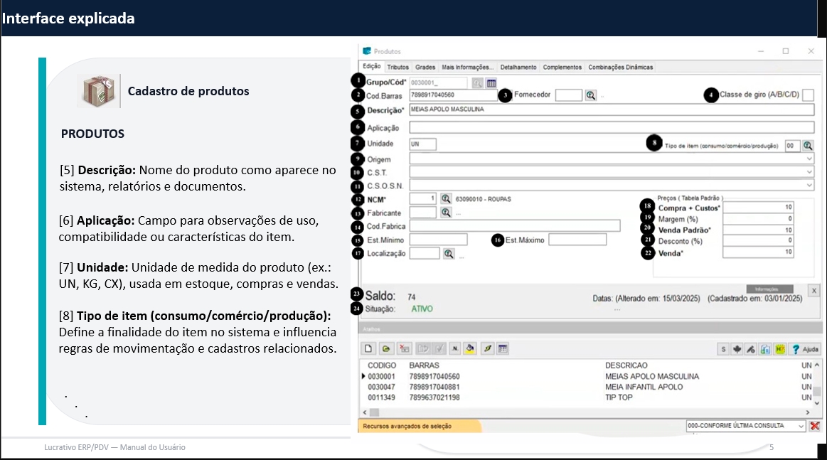
Task: Click into the Aplicação input field
Action: pyautogui.click(x=612, y=128)
